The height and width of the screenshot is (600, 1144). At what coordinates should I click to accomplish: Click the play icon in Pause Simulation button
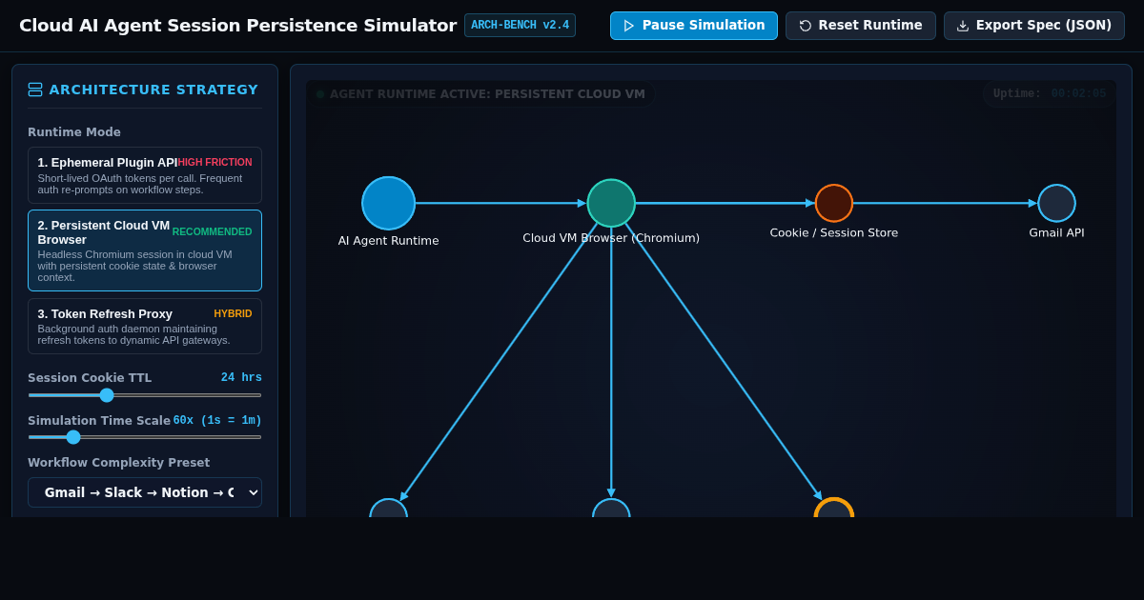(629, 26)
